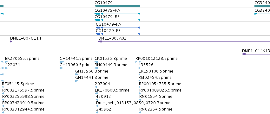Click the RP001012128.5prime EST glyph
The height and width of the screenshot is (114, 270).
click(138, 62)
